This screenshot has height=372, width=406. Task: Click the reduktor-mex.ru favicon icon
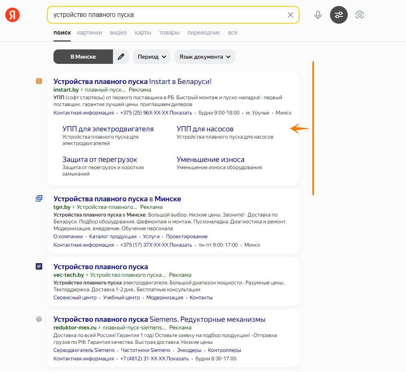pos(39,319)
